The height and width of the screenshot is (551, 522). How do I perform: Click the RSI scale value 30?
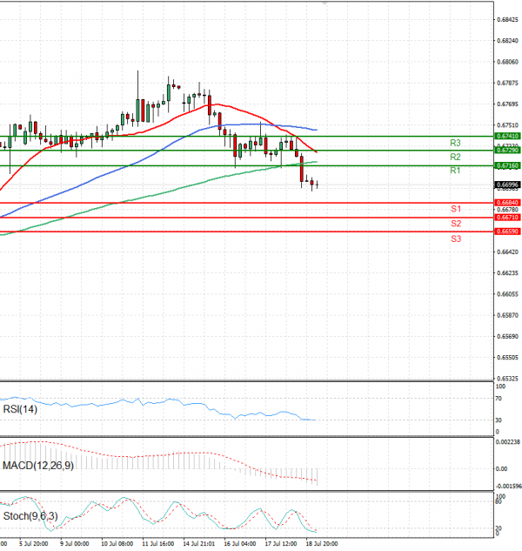pos(499,420)
